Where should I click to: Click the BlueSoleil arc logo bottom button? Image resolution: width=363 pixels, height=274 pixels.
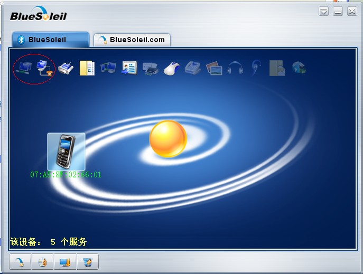click(20, 262)
